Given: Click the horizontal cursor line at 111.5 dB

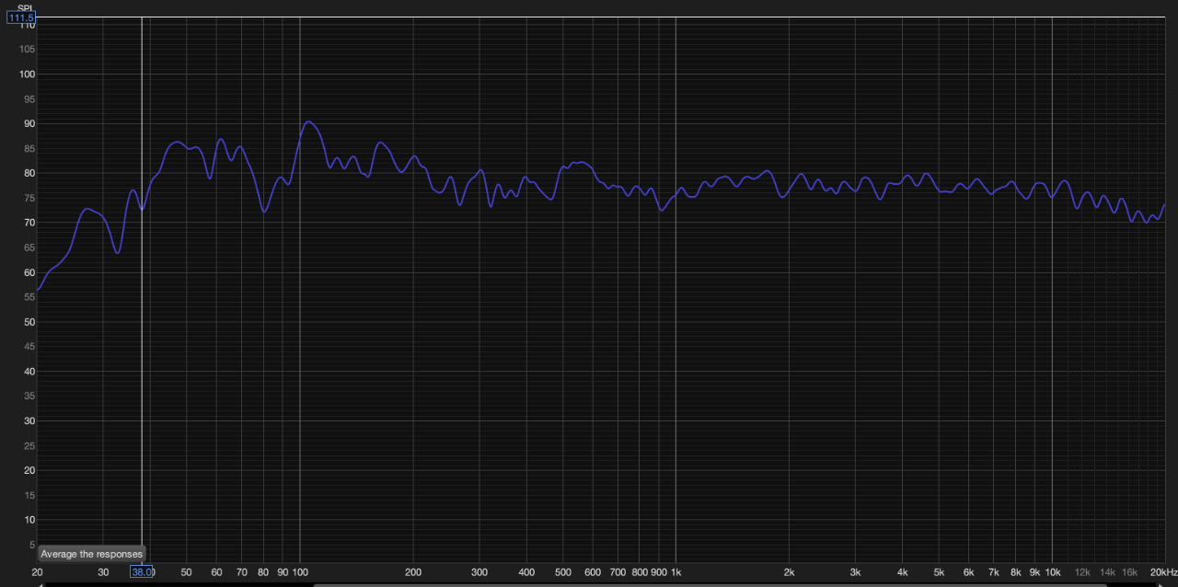Looking at the screenshot, I should tap(589, 17).
